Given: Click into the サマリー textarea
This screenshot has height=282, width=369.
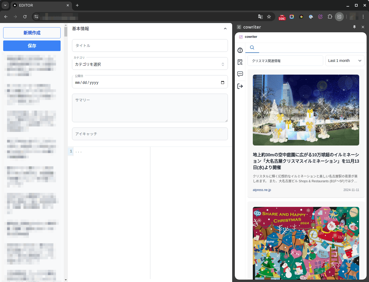Looking at the screenshot, I should (150, 108).
